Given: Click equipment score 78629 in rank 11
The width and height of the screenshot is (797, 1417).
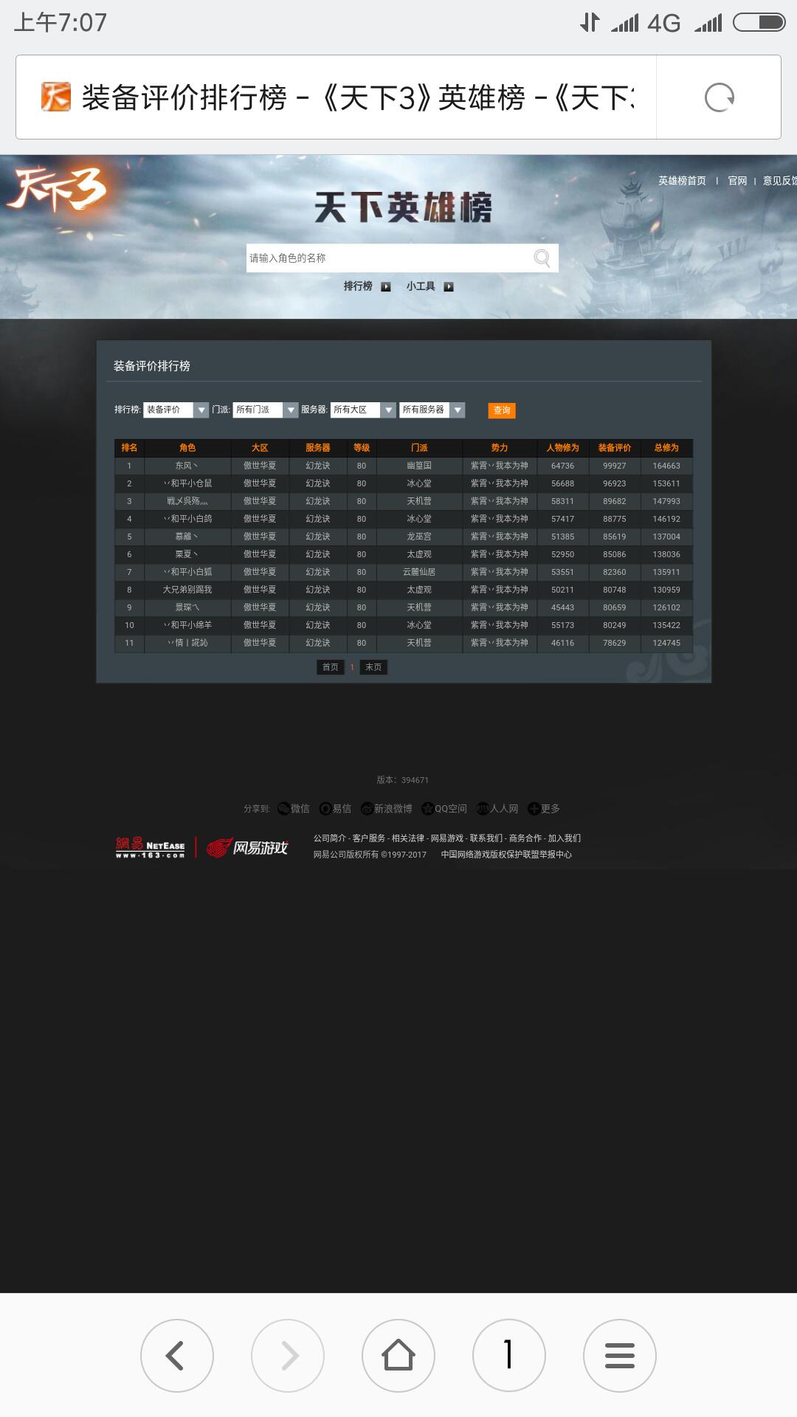Looking at the screenshot, I should pos(614,643).
